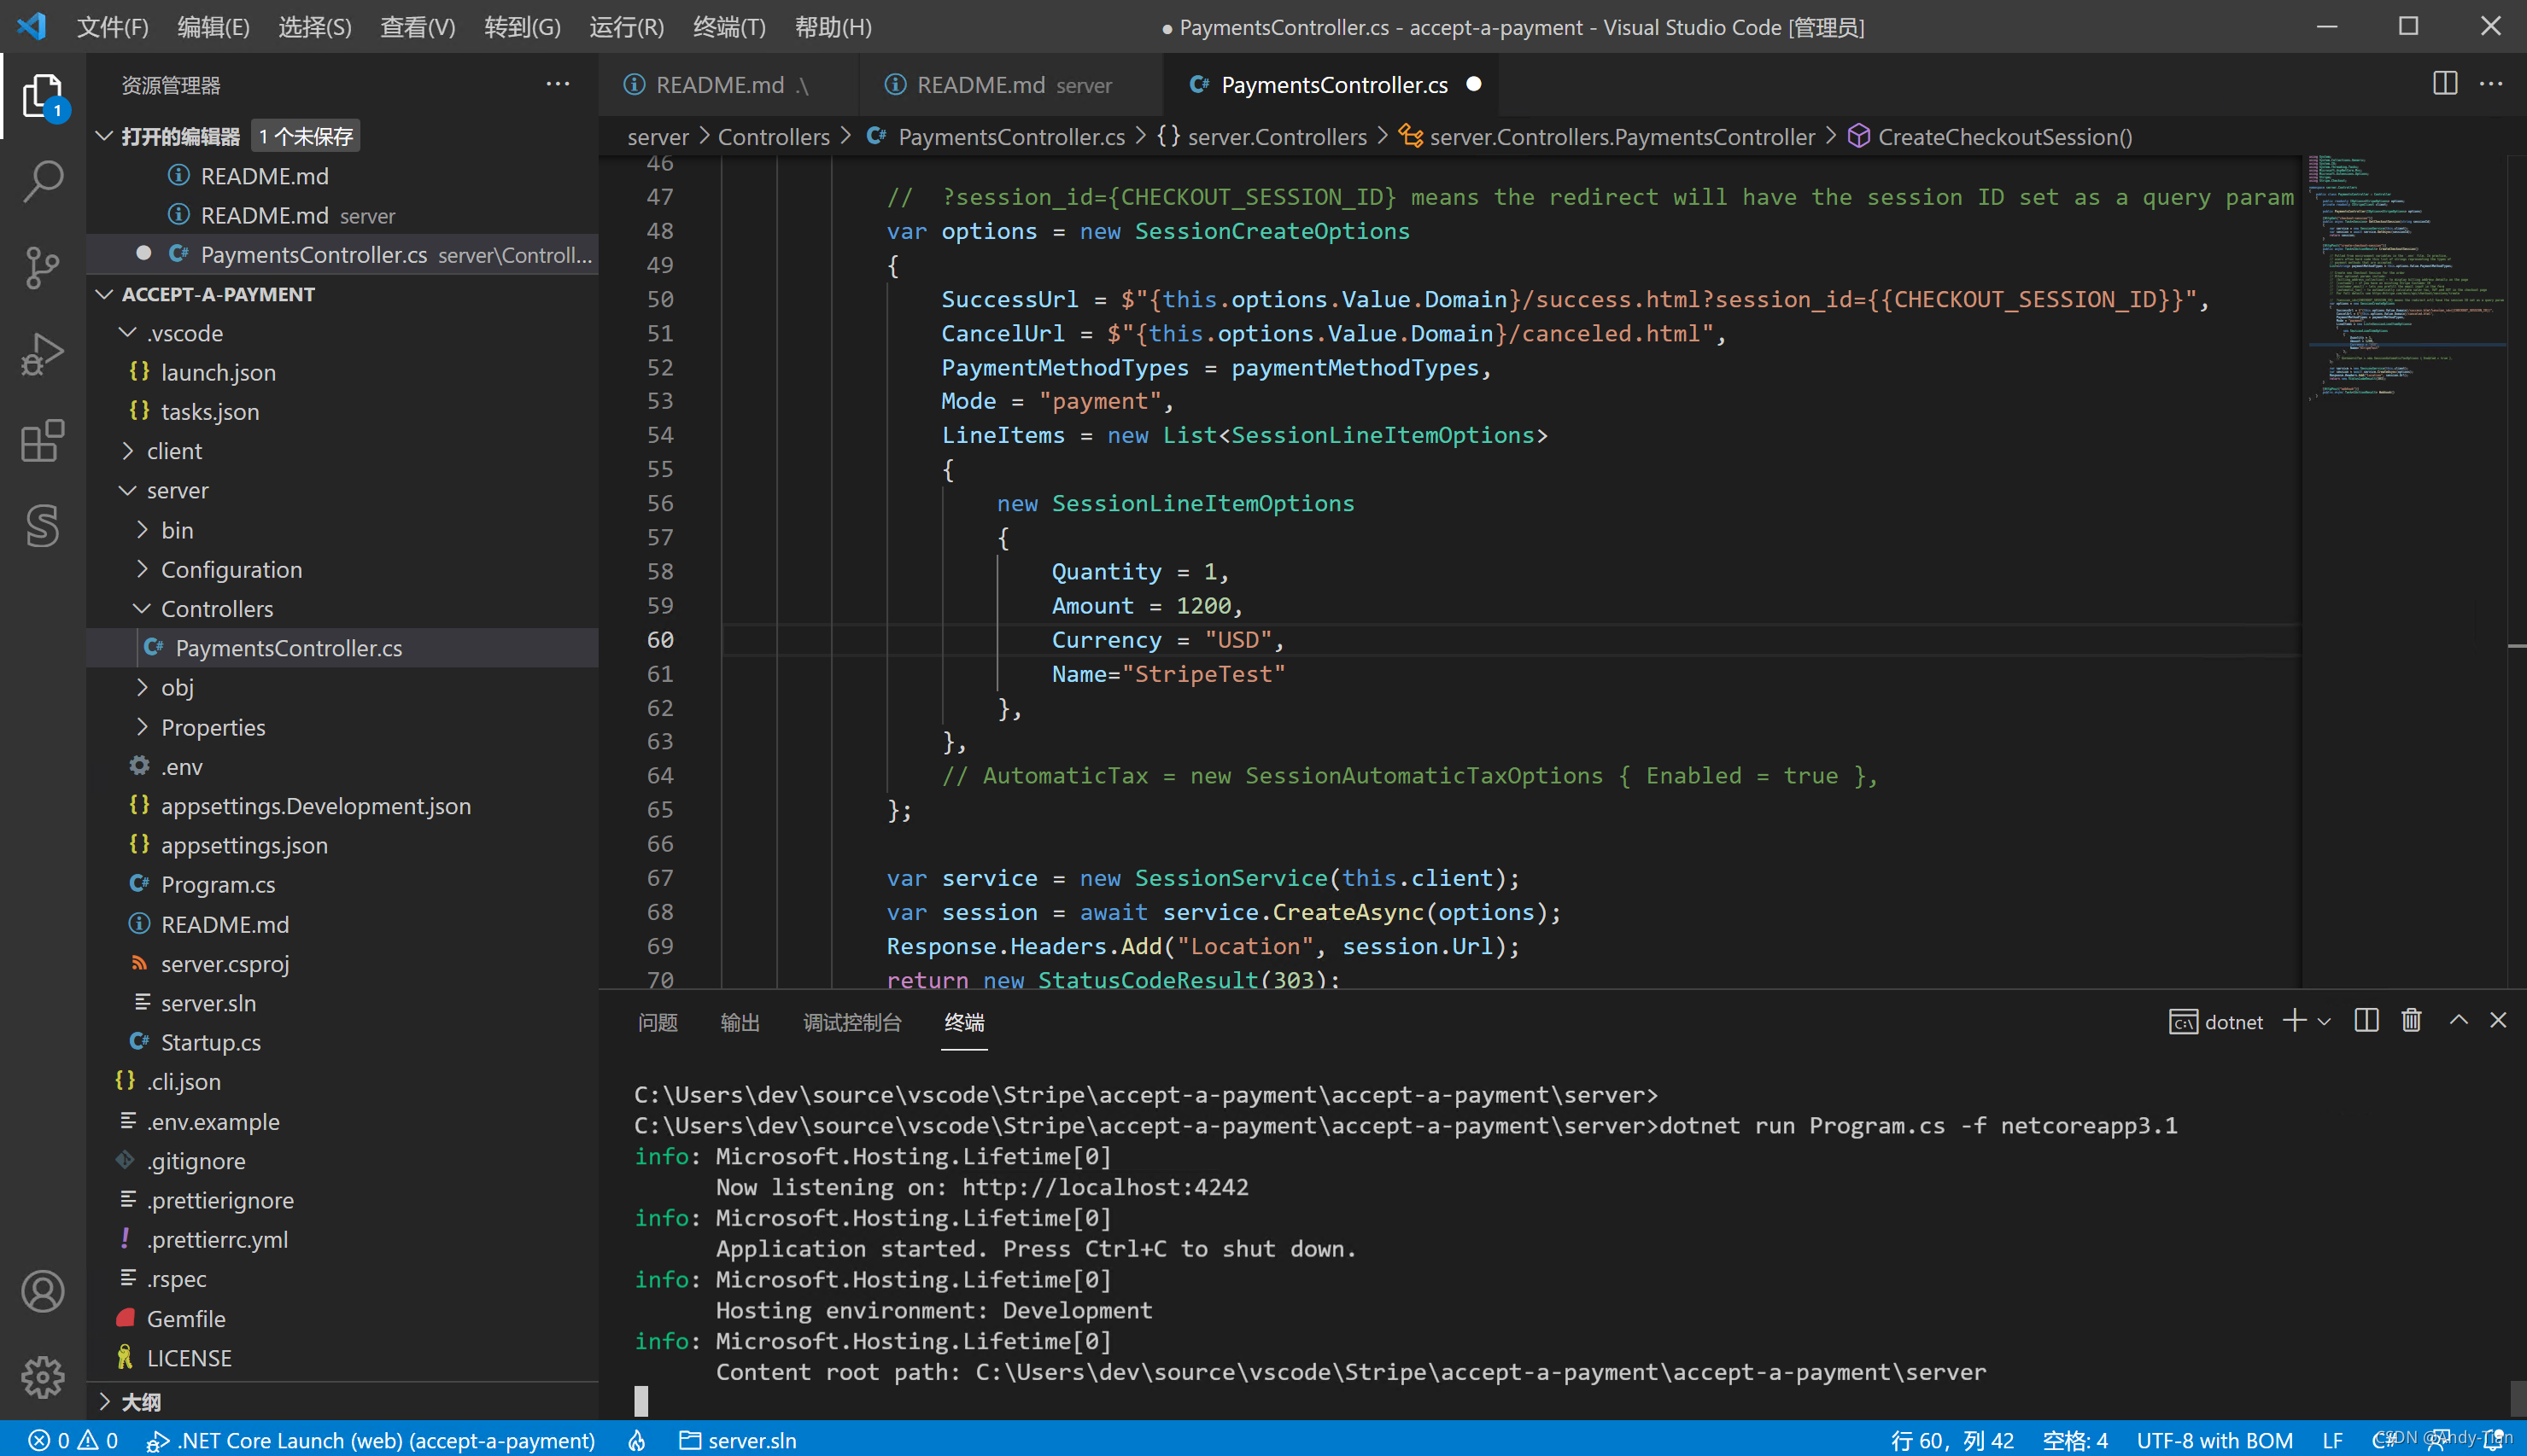2527x1456 pixels.
Task: Open the 终端(T) menu
Action: click(729, 27)
